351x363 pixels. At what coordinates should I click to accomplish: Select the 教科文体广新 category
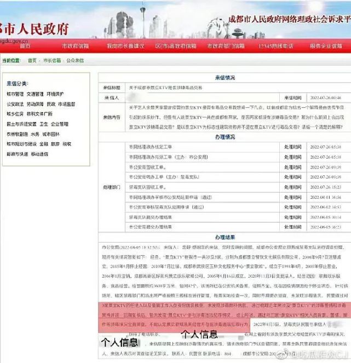click(x=39, y=114)
